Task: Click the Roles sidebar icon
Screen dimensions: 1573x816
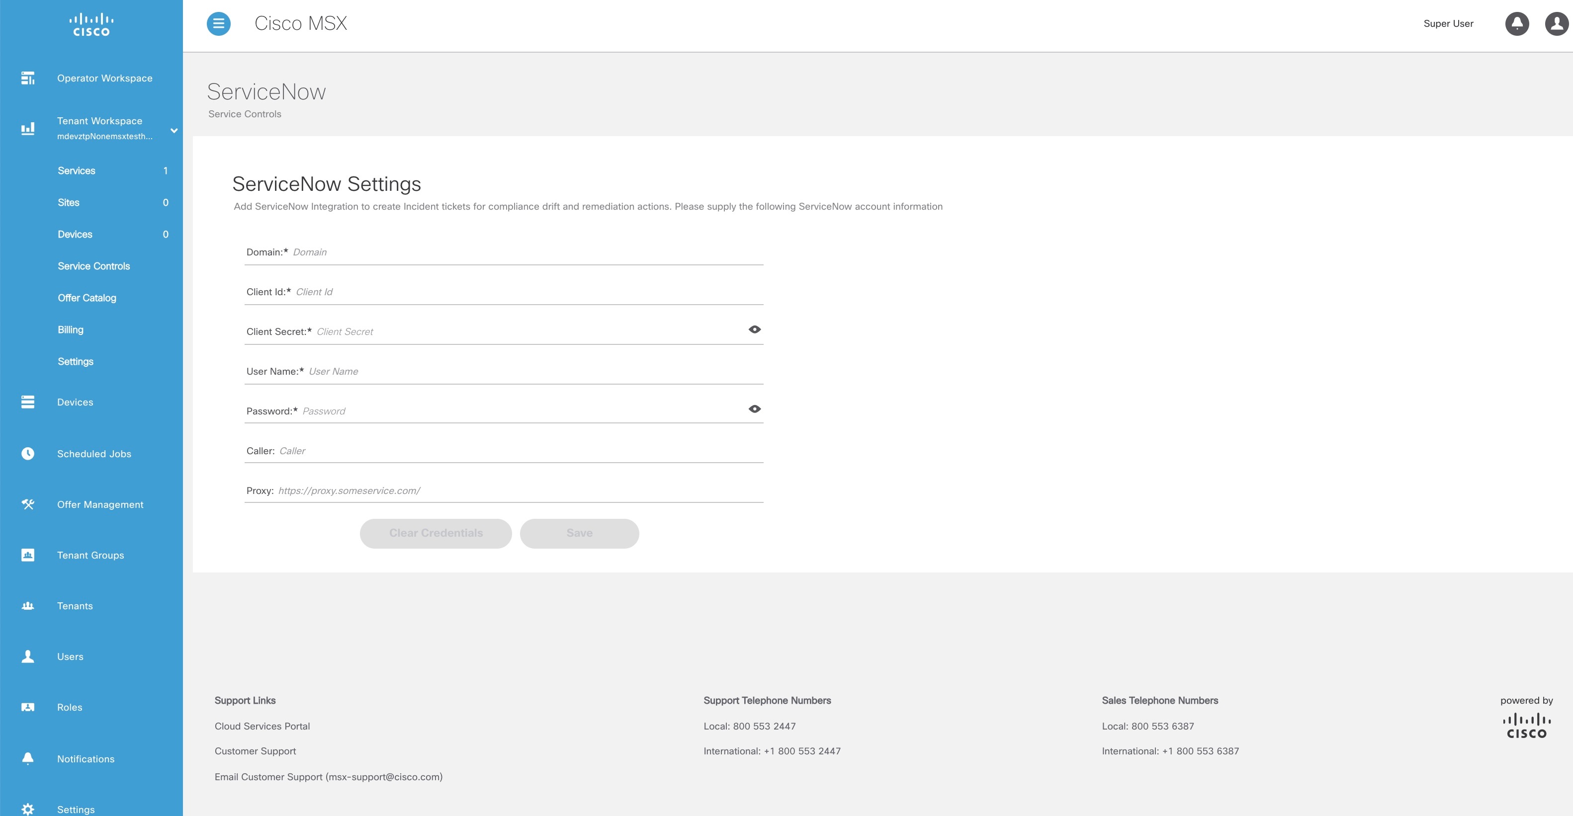Action: click(x=27, y=707)
